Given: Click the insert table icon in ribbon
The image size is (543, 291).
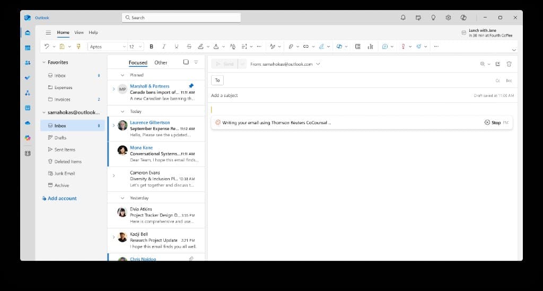Looking at the screenshot, I should click(x=358, y=46).
